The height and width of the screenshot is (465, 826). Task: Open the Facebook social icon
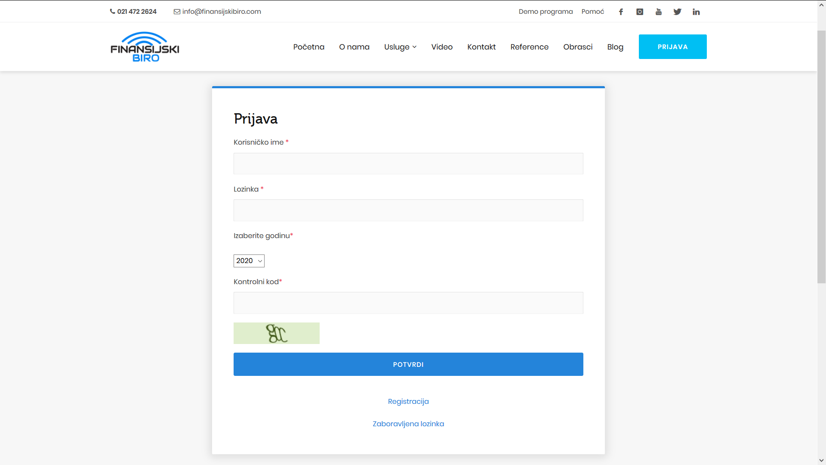point(621,12)
